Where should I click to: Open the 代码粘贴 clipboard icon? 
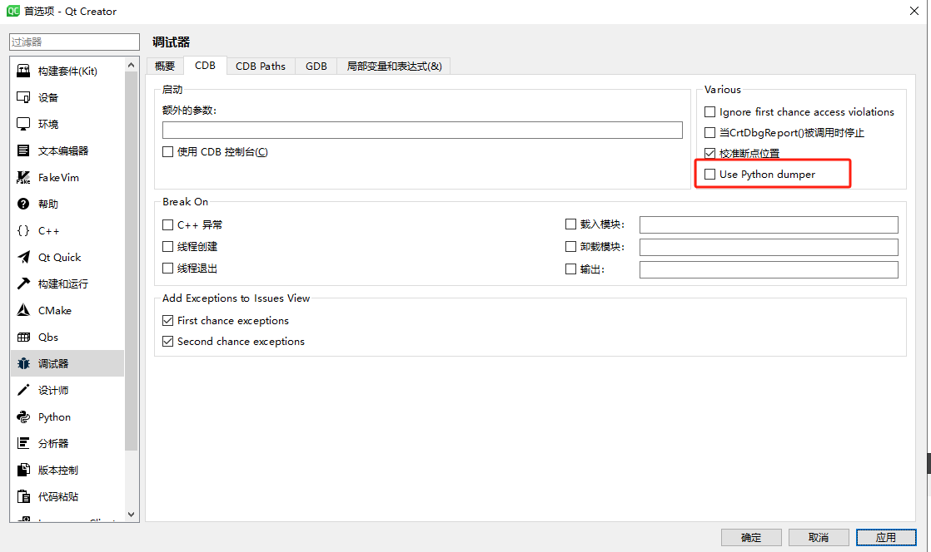pos(23,496)
